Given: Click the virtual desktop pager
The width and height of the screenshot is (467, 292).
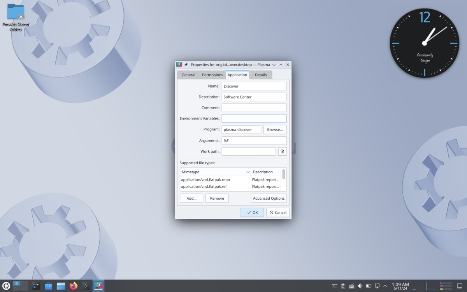Looking at the screenshot, I should click(21, 286).
